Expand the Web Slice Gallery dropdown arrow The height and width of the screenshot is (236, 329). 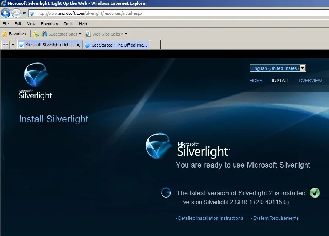tap(126, 34)
